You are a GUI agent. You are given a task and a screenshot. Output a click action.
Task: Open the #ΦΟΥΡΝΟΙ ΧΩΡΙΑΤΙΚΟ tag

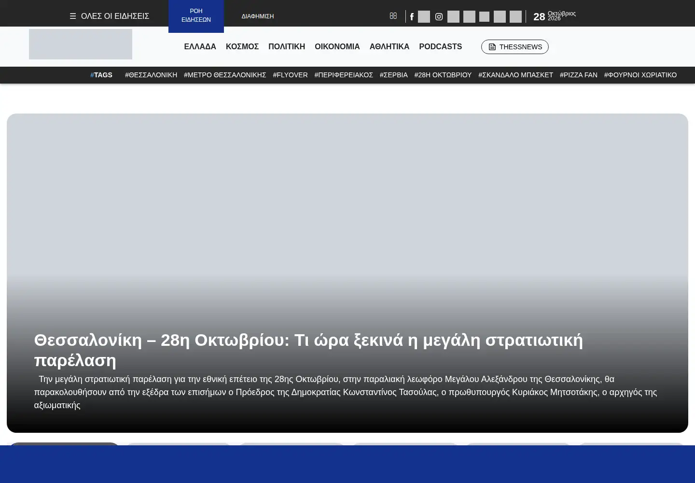pos(640,75)
